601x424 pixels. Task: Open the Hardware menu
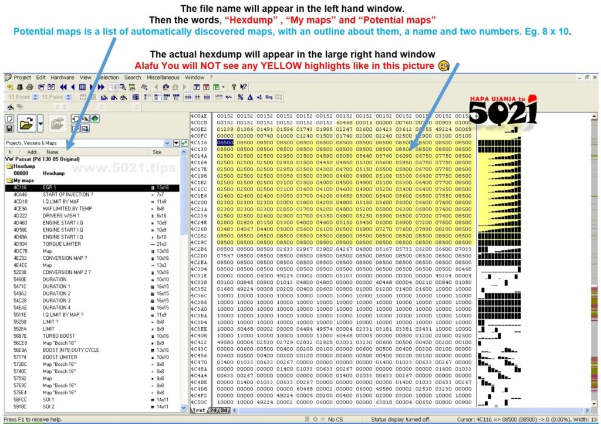click(62, 77)
